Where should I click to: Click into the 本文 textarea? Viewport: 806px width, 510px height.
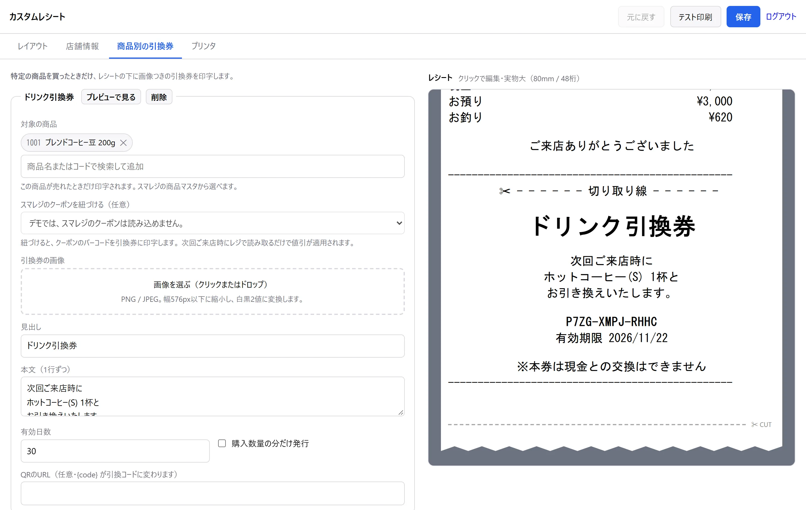pyautogui.click(x=212, y=396)
